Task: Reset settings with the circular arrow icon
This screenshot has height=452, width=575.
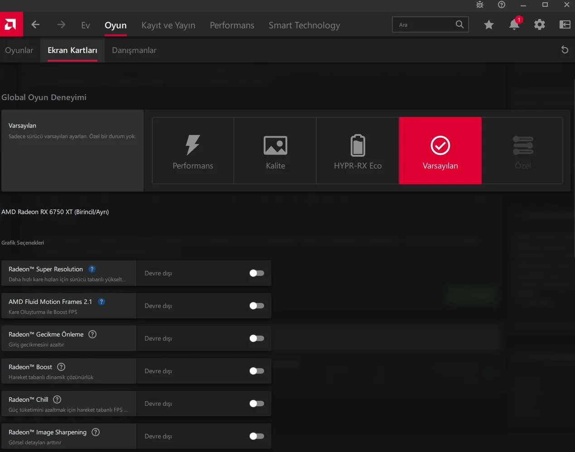Action: click(565, 50)
